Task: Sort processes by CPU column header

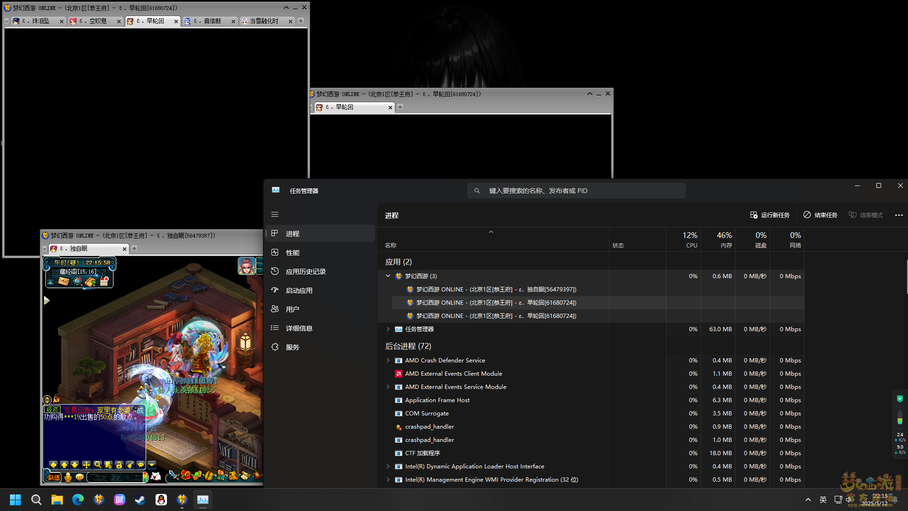Action: [x=684, y=239]
